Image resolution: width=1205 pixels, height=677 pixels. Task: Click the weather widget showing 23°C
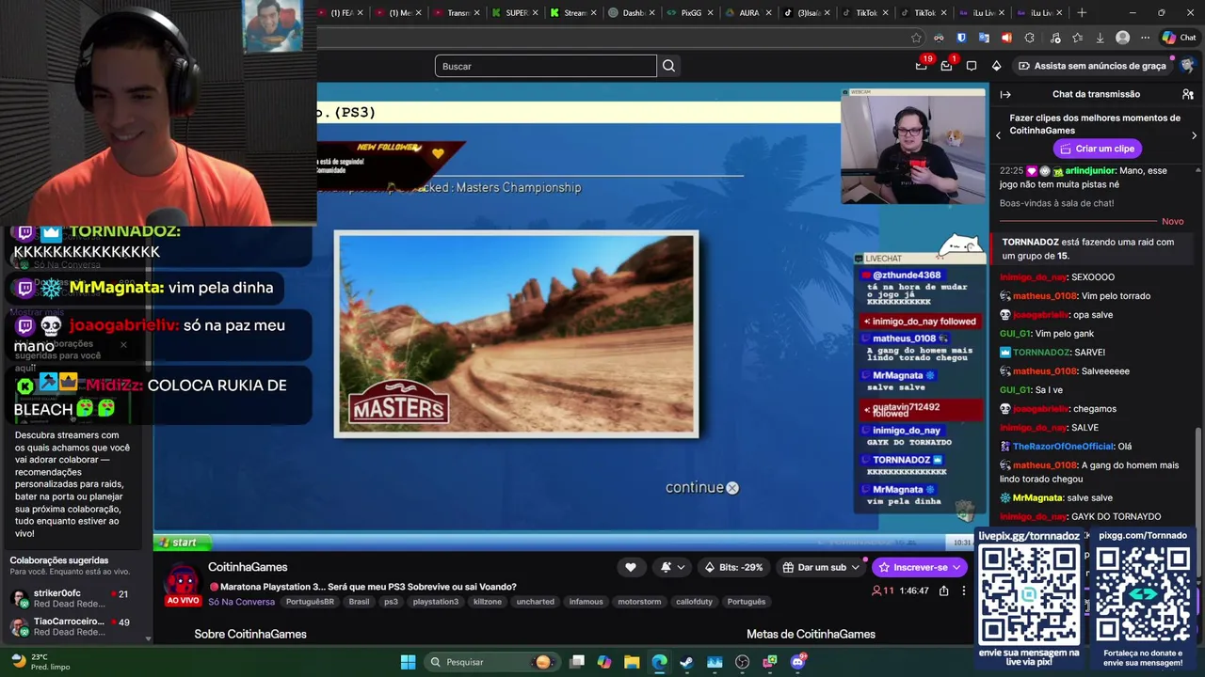point(41,662)
